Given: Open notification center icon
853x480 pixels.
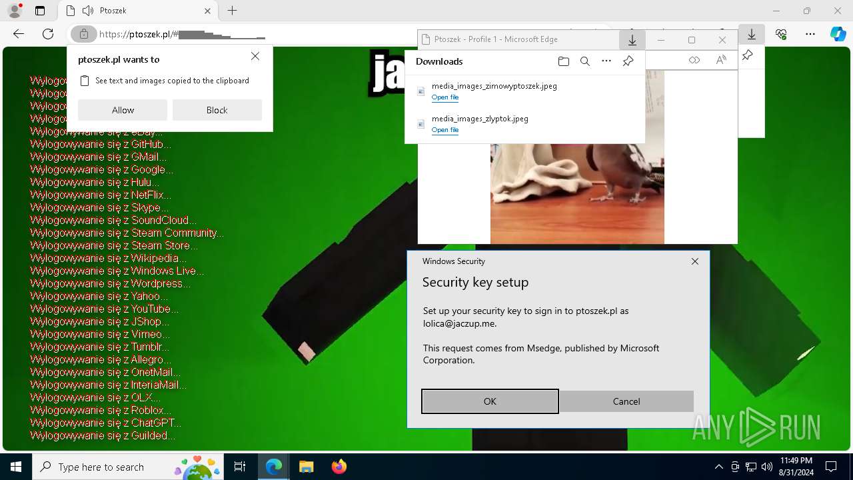Looking at the screenshot, I should point(831,467).
